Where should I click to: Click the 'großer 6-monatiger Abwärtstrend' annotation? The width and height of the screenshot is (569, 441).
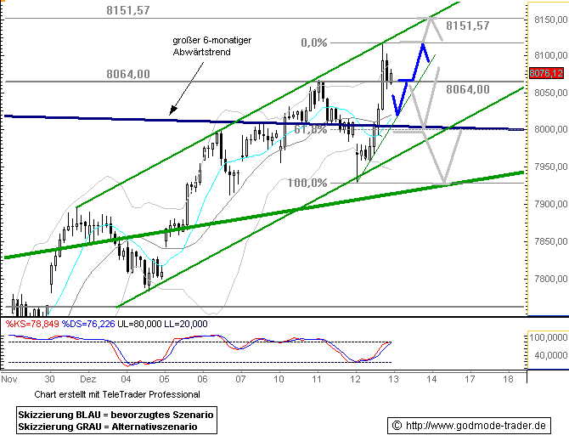[212, 46]
